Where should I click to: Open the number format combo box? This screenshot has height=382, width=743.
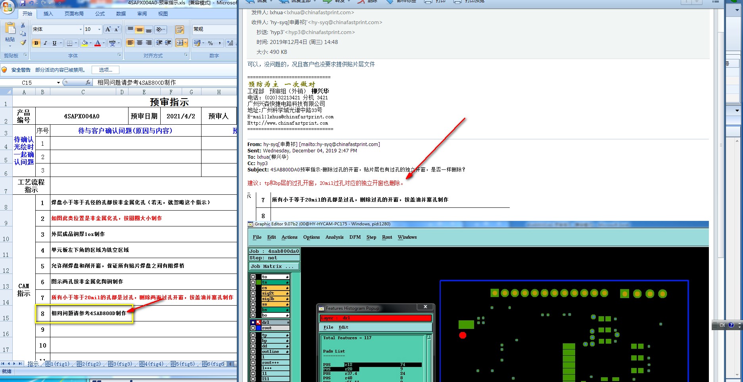pyautogui.click(x=214, y=29)
